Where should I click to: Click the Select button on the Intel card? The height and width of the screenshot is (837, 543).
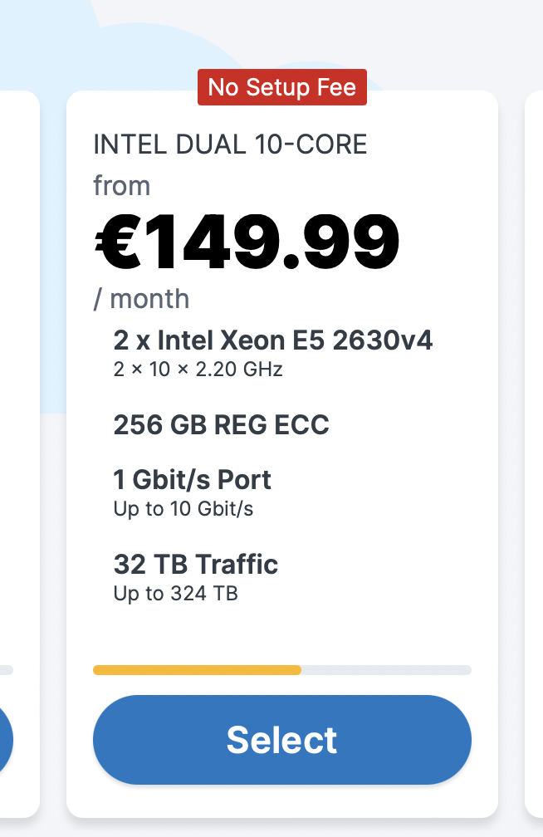tap(281, 740)
